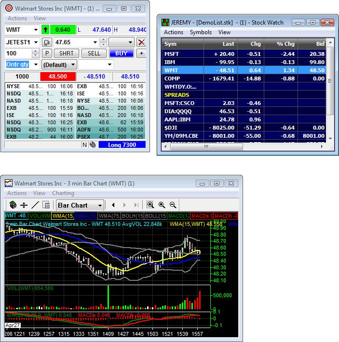Click the Clr clear button
339x342 pixels.
(x=47, y=42)
